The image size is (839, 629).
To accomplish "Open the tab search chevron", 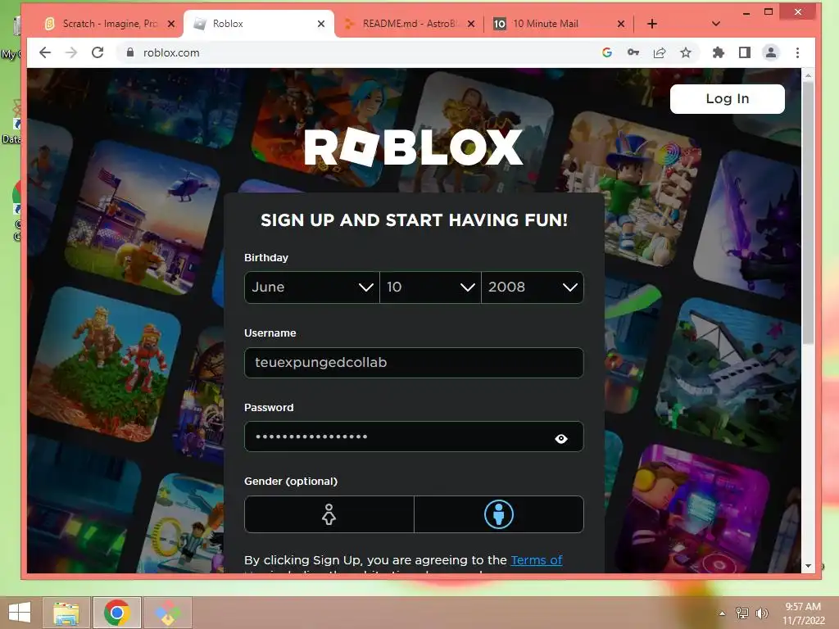I will coord(716,24).
